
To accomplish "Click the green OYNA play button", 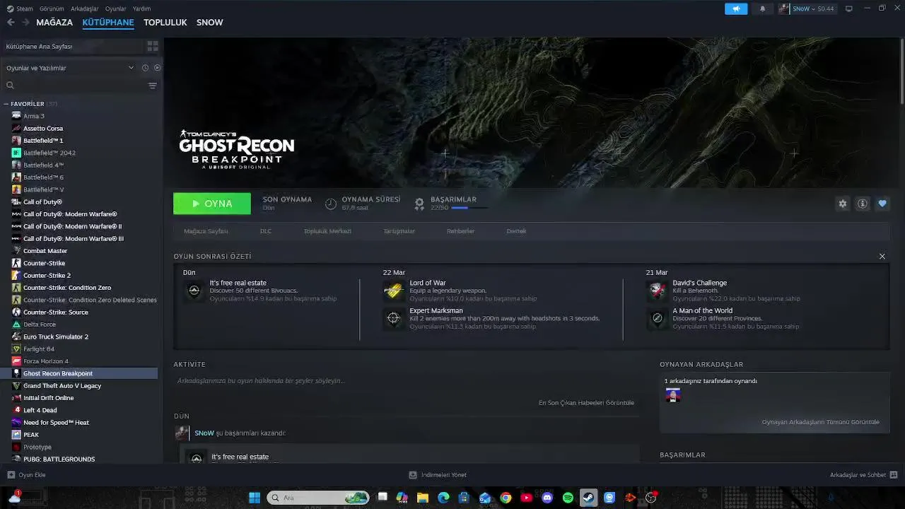I will [x=212, y=204].
